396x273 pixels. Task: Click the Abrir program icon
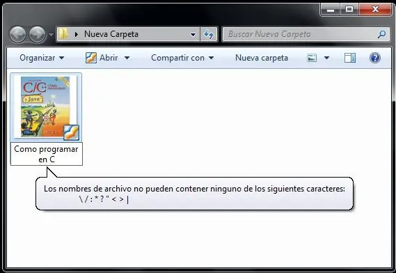coord(91,58)
